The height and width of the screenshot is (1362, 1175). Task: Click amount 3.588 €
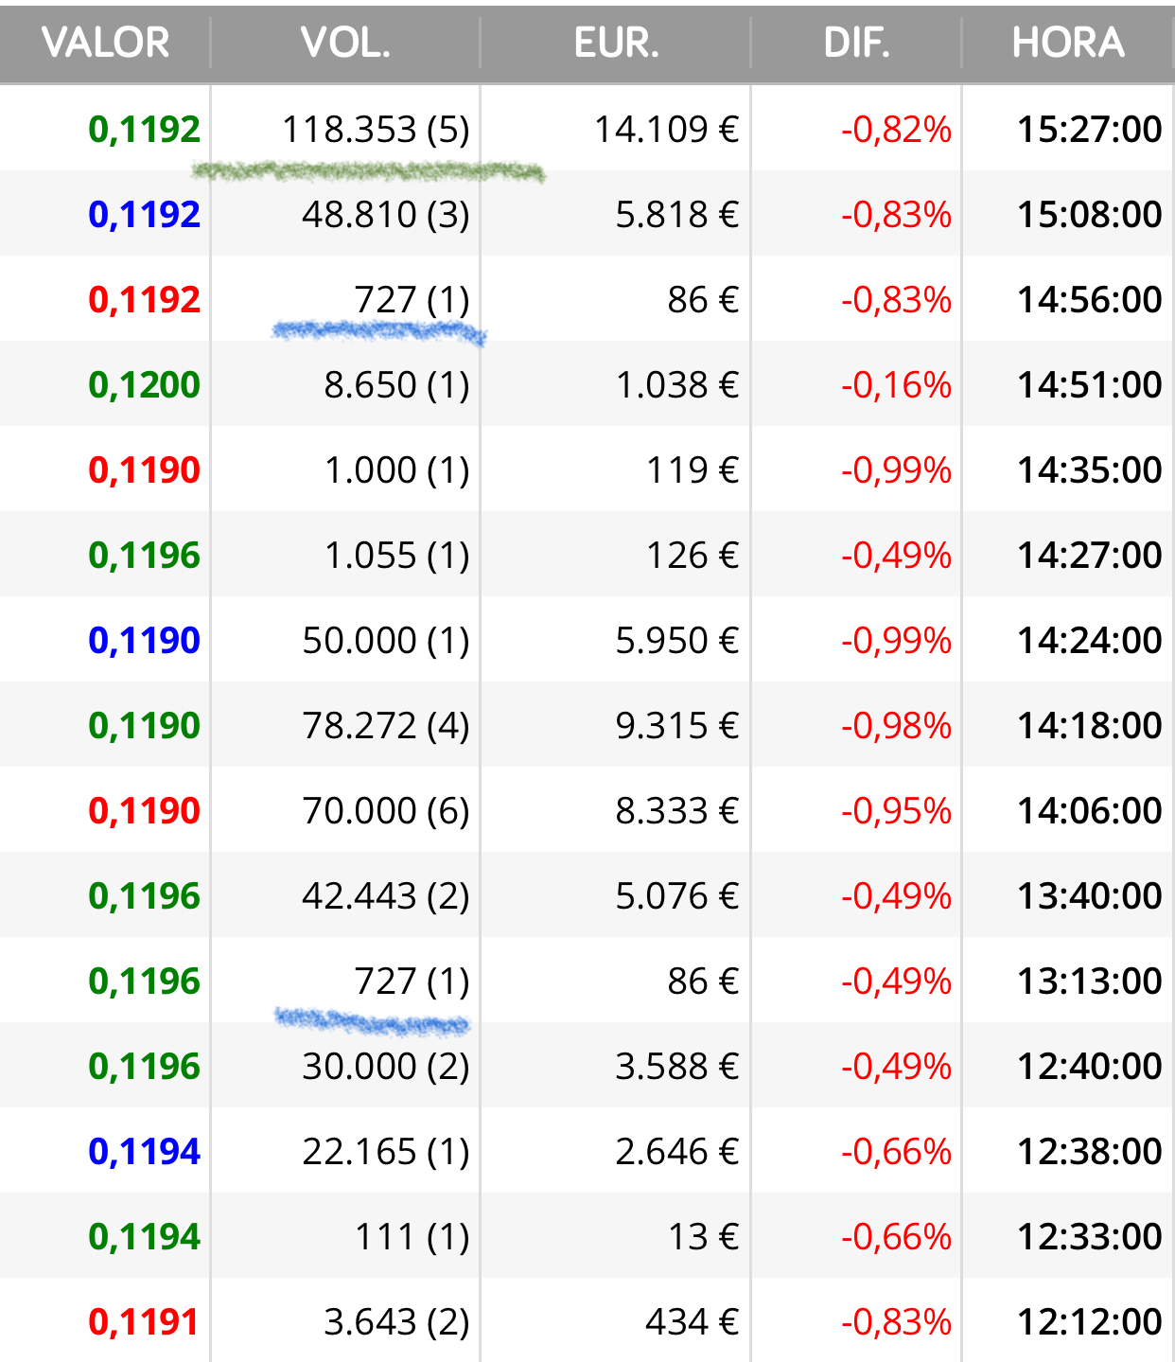click(676, 1067)
